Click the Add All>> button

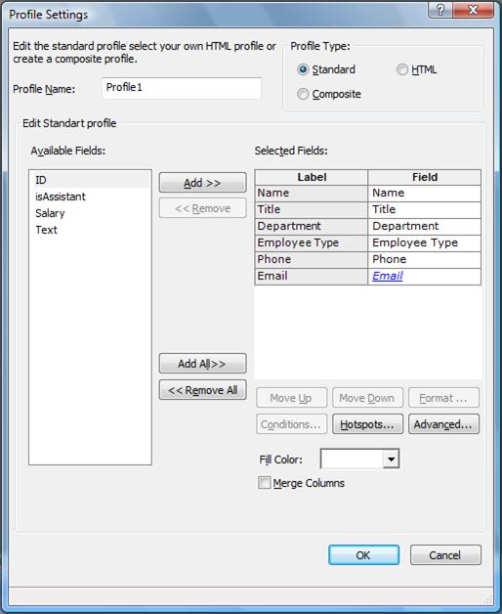[203, 364]
